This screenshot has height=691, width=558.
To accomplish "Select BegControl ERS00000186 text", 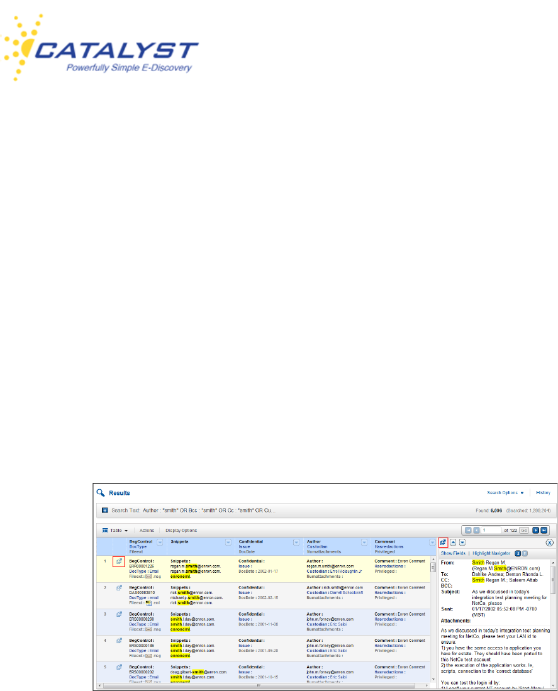I will pyautogui.click(x=142, y=646).
